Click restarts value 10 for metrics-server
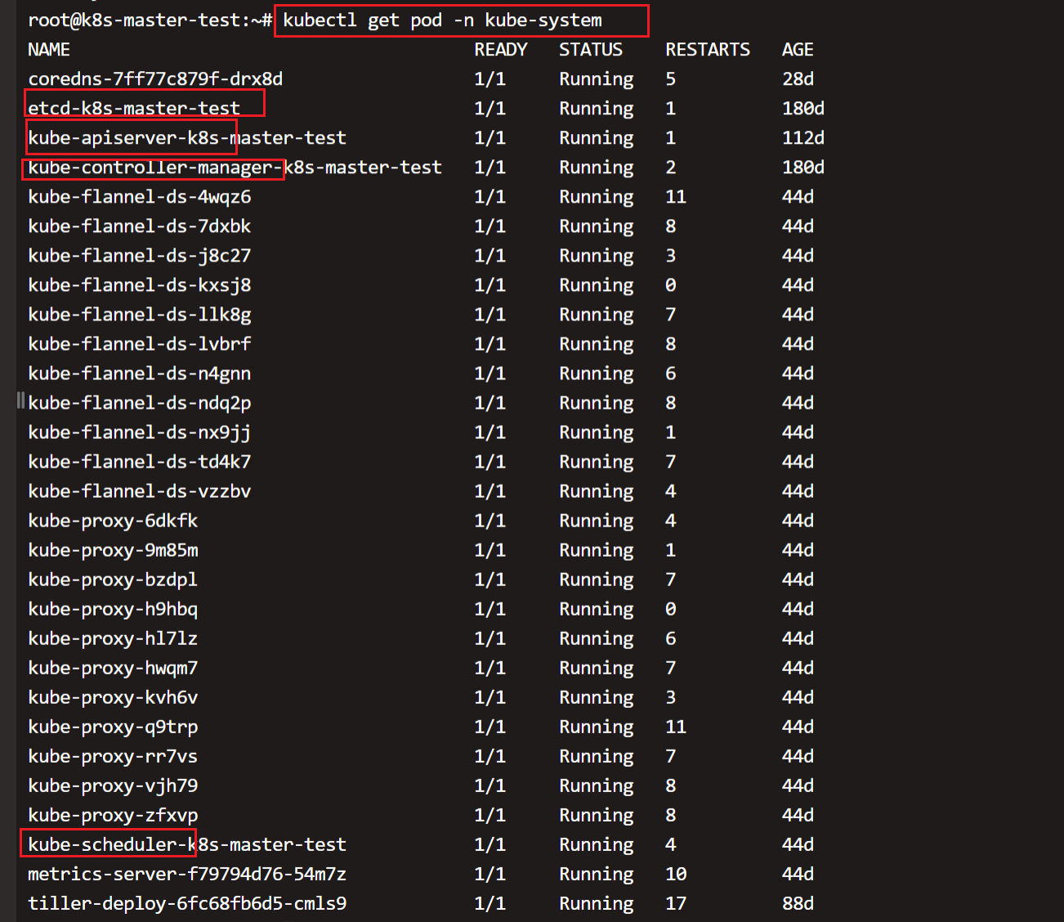1064x922 pixels. coord(676,874)
